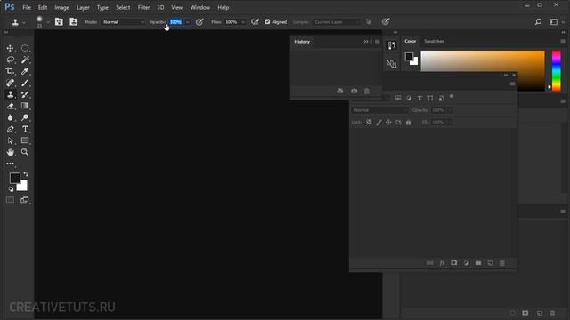
Task: Select the Path Selection tool
Action: tap(10, 140)
